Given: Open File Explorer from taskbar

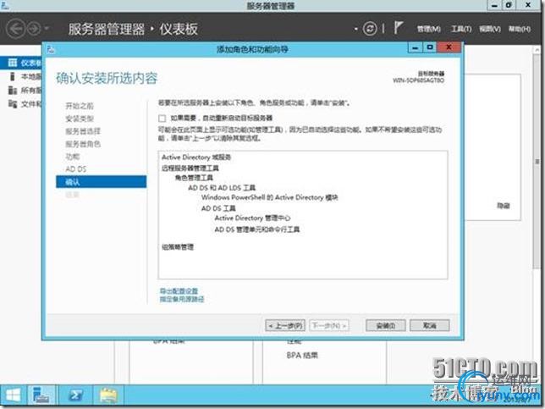Looking at the screenshot, I should click(x=108, y=395).
